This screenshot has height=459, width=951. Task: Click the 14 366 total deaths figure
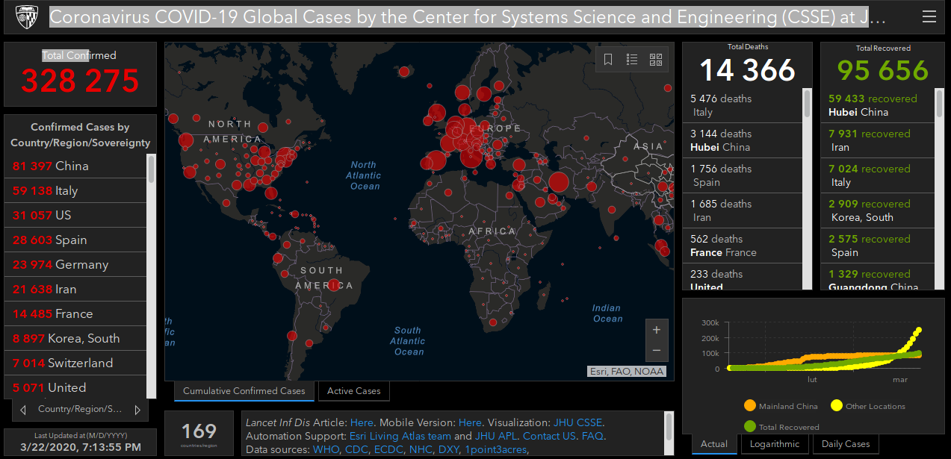(x=748, y=71)
